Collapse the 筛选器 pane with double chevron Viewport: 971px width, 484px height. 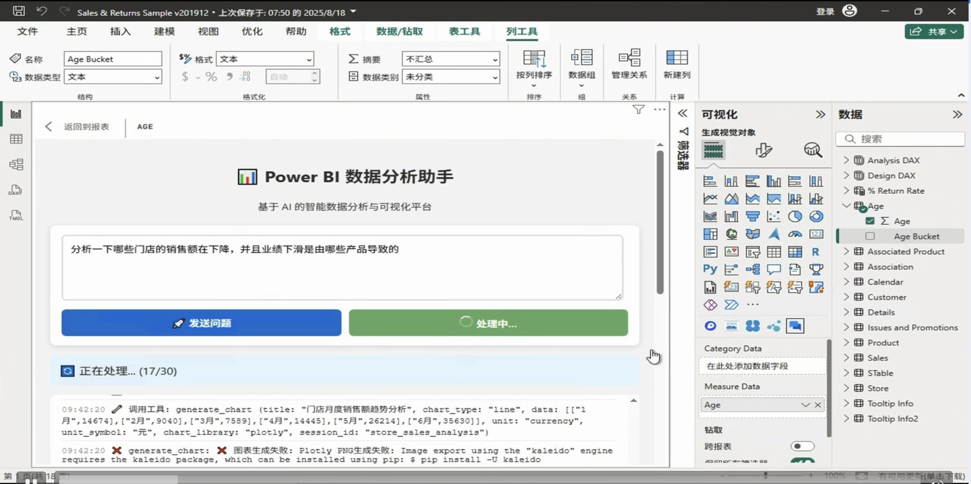pos(683,113)
